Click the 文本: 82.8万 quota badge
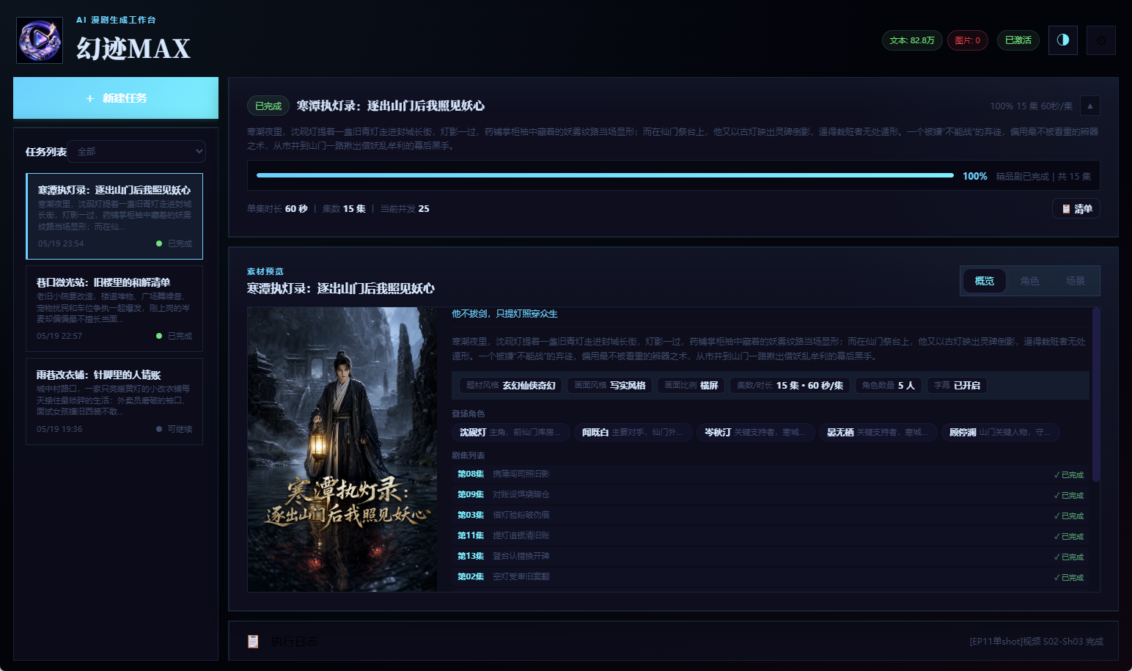The height and width of the screenshot is (671, 1132). [912, 40]
